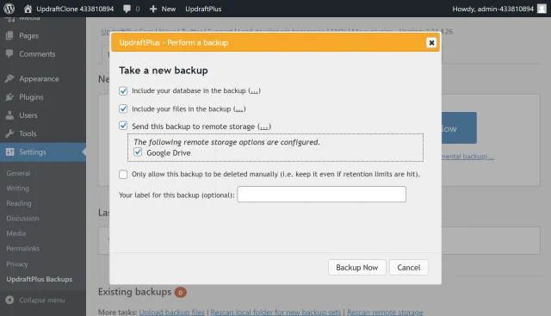Click the Cancel button
551x316 pixels.
coord(409,268)
